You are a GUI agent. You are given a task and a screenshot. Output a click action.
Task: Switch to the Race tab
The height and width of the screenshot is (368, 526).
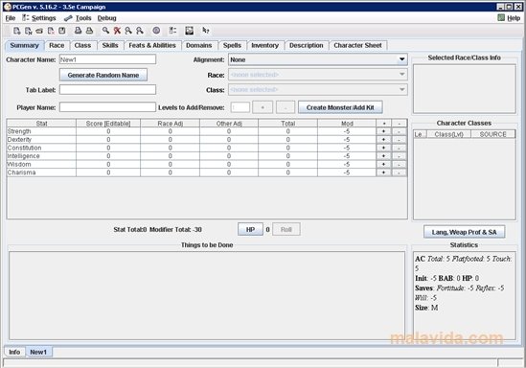click(57, 45)
